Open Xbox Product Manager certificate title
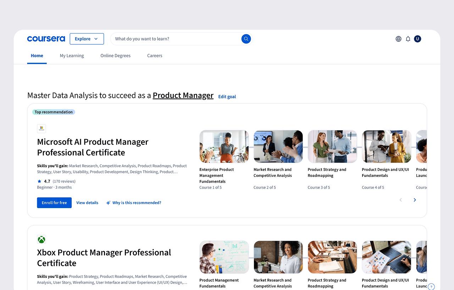Image resolution: width=454 pixels, height=290 pixels. click(104, 258)
